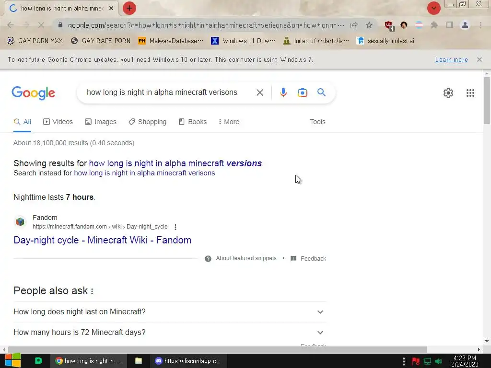The image size is (491, 368).
Task: Open Google quick settings gear
Action: pos(448,93)
